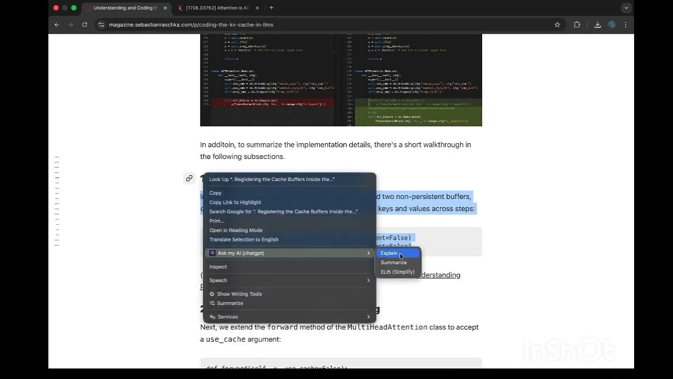Choose Look Up Registering the Cache Buffers
This screenshot has width=673, height=379.
[290, 179]
